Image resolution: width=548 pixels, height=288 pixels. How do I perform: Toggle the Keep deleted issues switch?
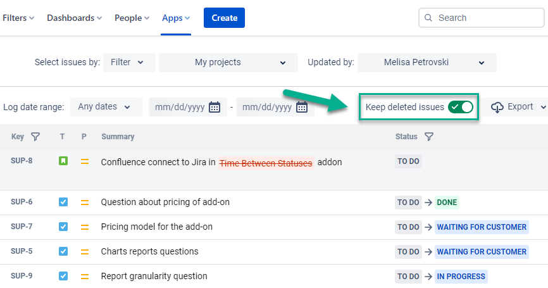pyautogui.click(x=461, y=107)
